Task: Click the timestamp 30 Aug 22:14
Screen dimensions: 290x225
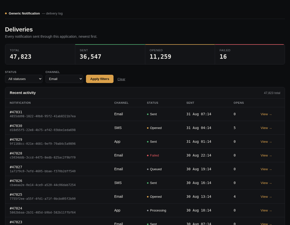Action: point(199,155)
